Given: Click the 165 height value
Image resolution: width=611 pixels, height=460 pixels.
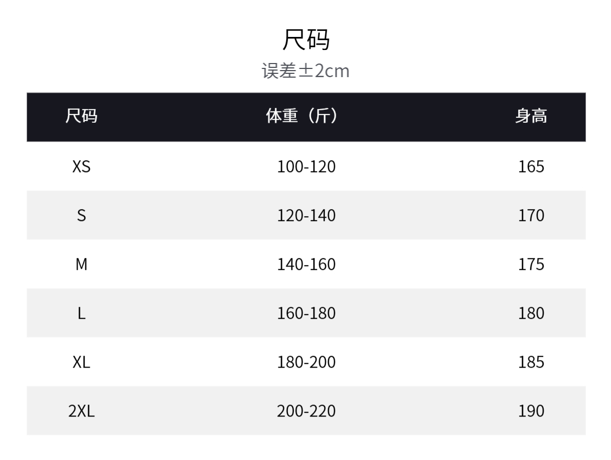Looking at the screenshot, I should coord(531,166).
